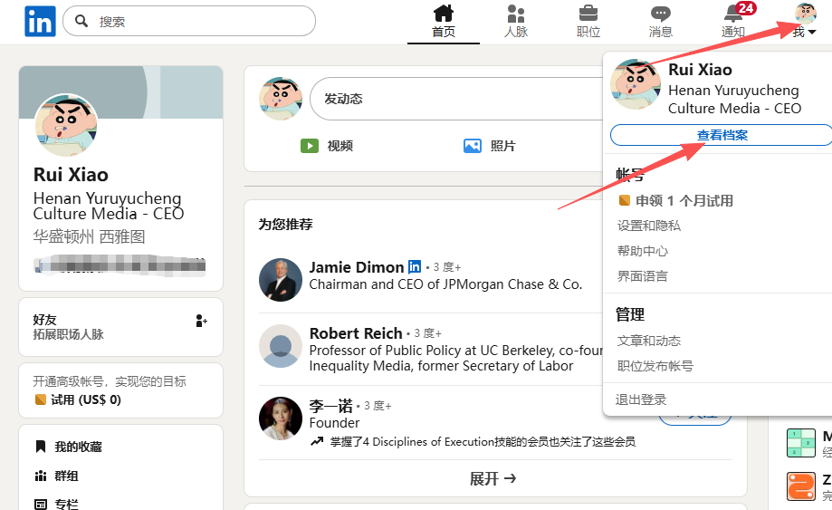Open 帮助中心 help center item

643,251
